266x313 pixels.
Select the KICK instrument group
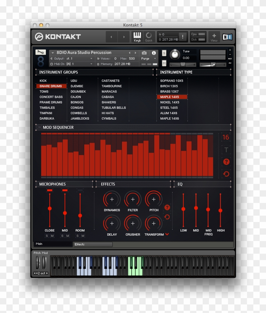[43, 81]
